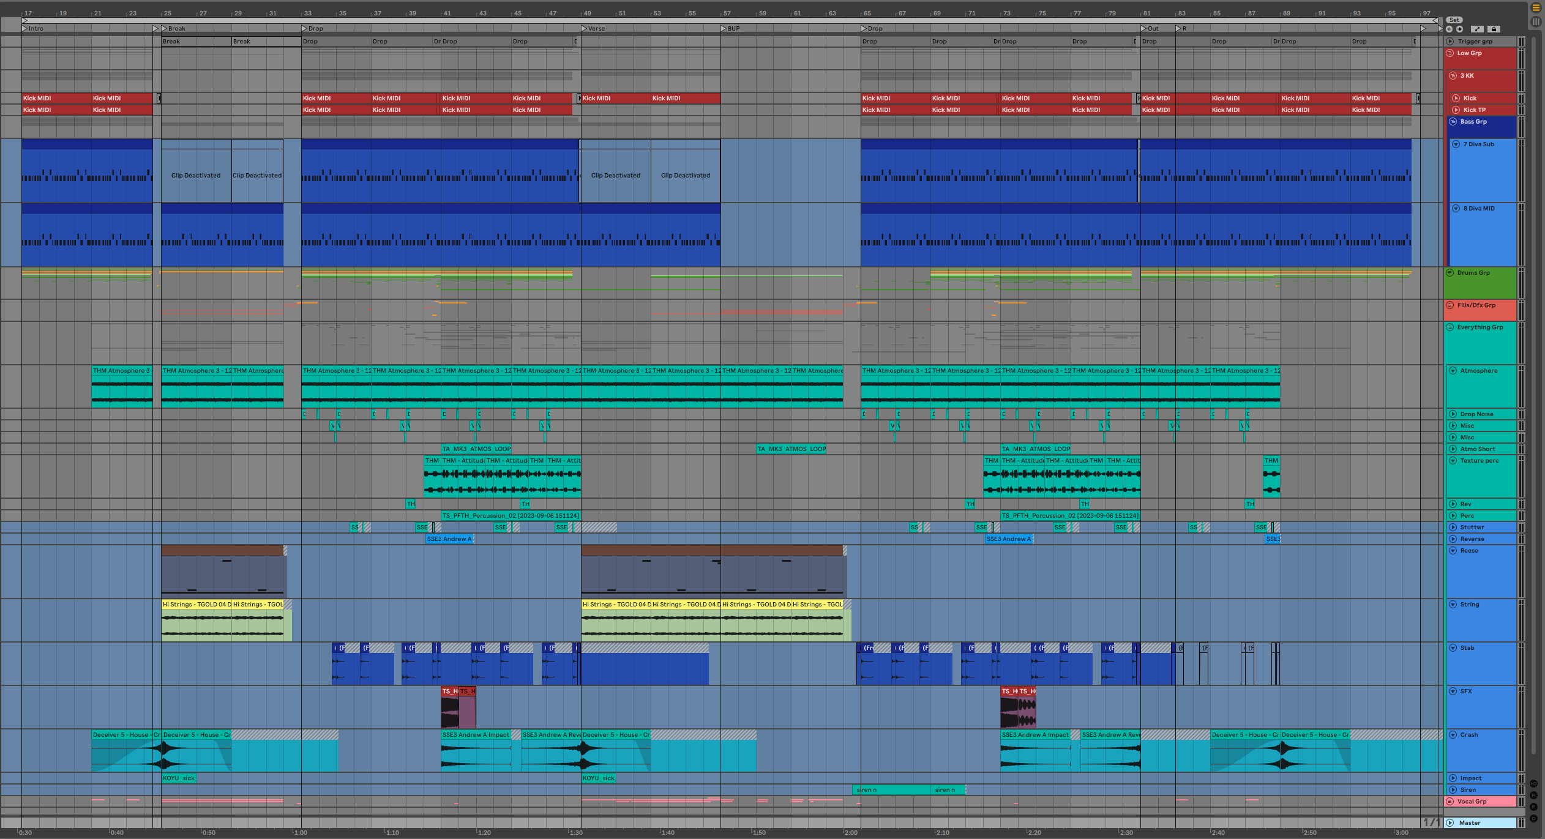Screen dimensions: 1545x839
Task: Unfold the Drop Noise track arrow
Action: click(1453, 414)
